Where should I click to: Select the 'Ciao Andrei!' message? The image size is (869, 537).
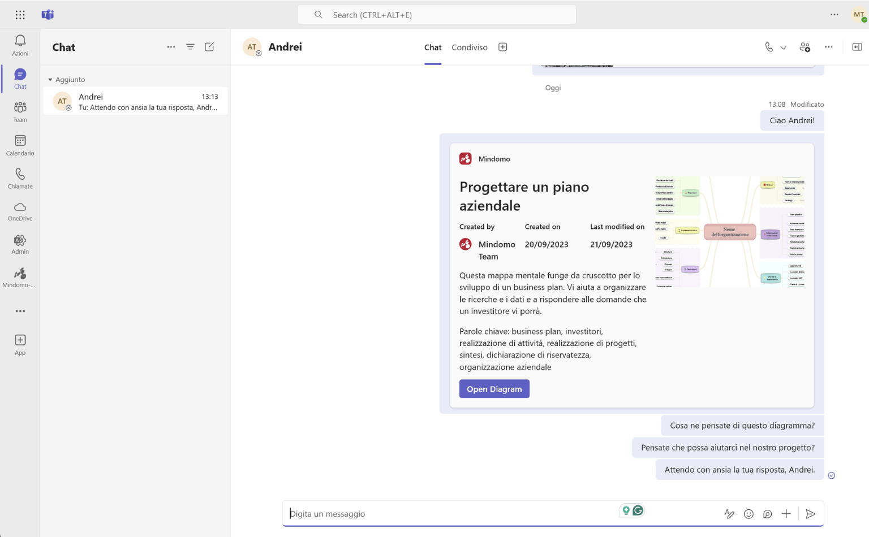792,120
